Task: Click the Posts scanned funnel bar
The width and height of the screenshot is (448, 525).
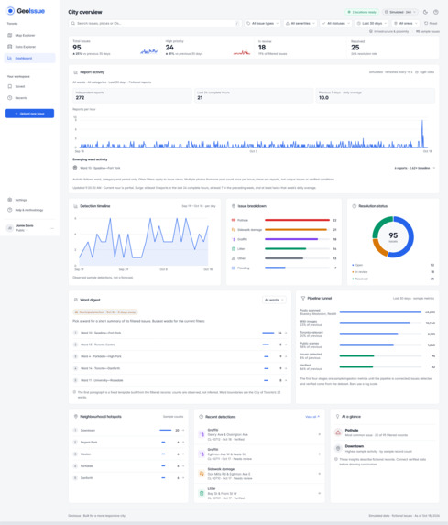Action: [380, 312]
